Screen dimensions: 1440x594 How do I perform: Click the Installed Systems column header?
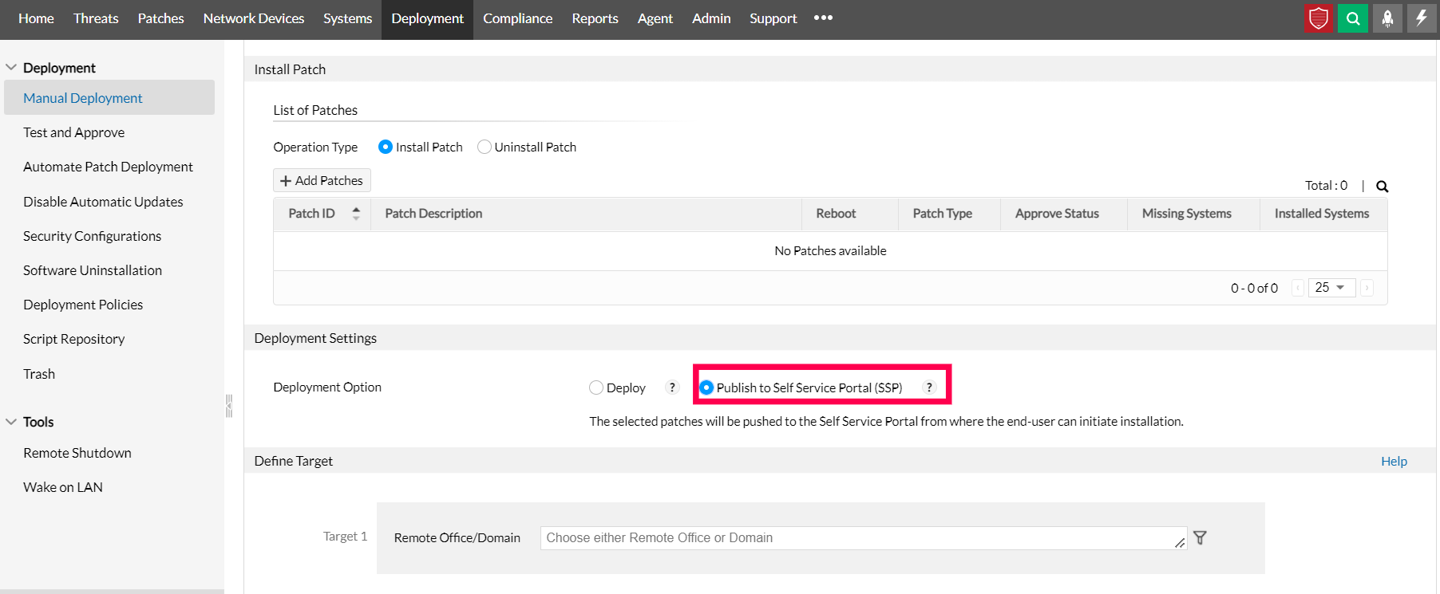1322,214
